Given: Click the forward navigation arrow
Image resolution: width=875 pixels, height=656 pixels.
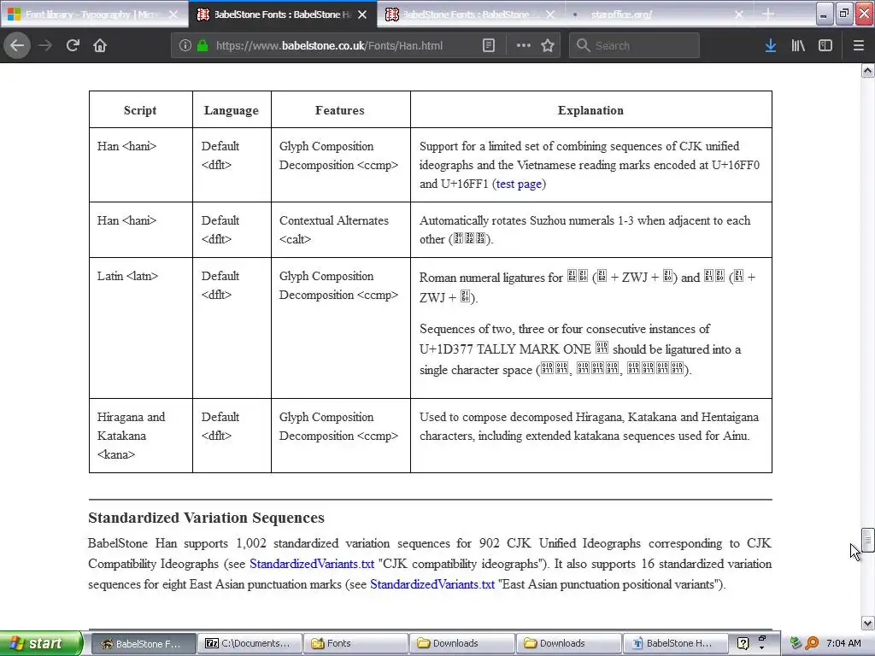Looking at the screenshot, I should (45, 45).
